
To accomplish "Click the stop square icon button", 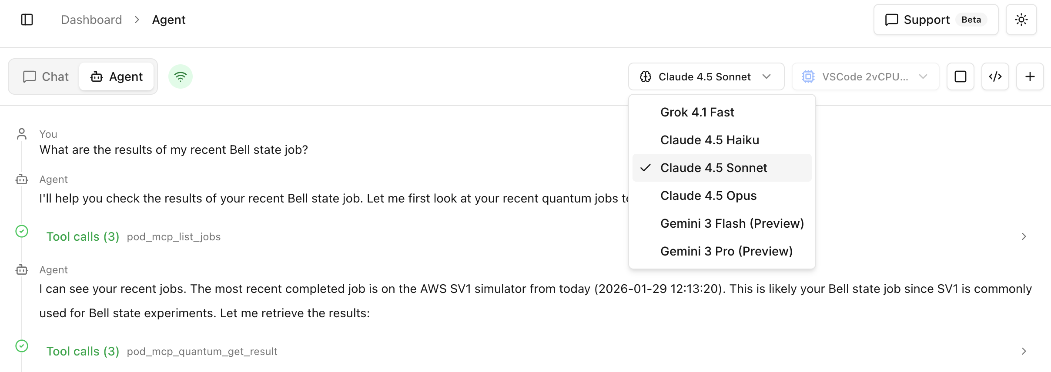I will (x=960, y=76).
